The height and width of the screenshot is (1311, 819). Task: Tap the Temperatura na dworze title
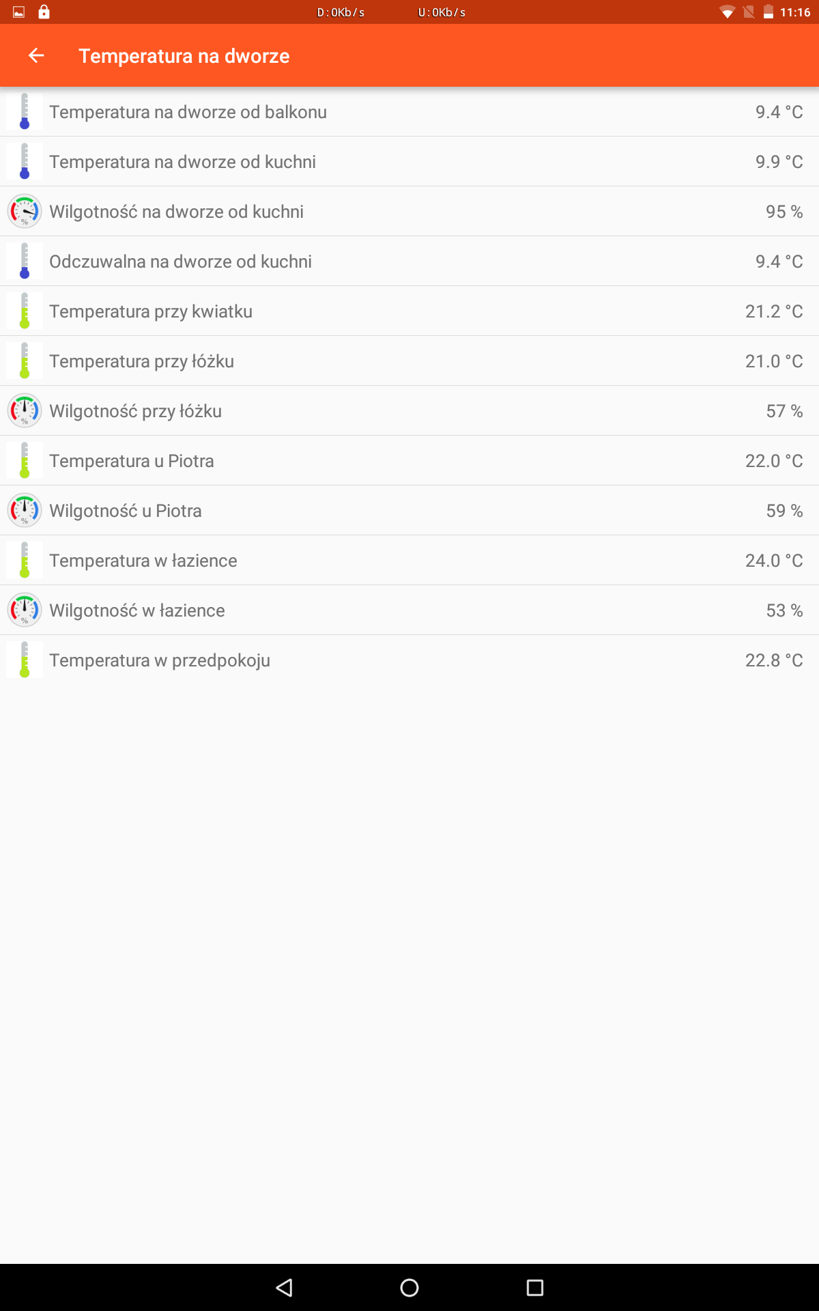(184, 56)
